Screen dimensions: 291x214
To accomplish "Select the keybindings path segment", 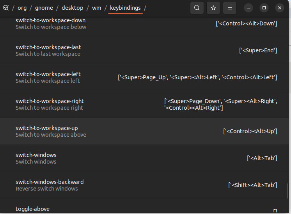I will 125,8.
